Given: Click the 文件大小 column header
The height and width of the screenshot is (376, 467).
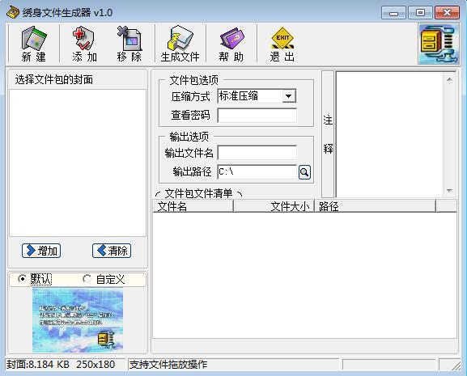Looking at the screenshot, I should tap(274, 206).
